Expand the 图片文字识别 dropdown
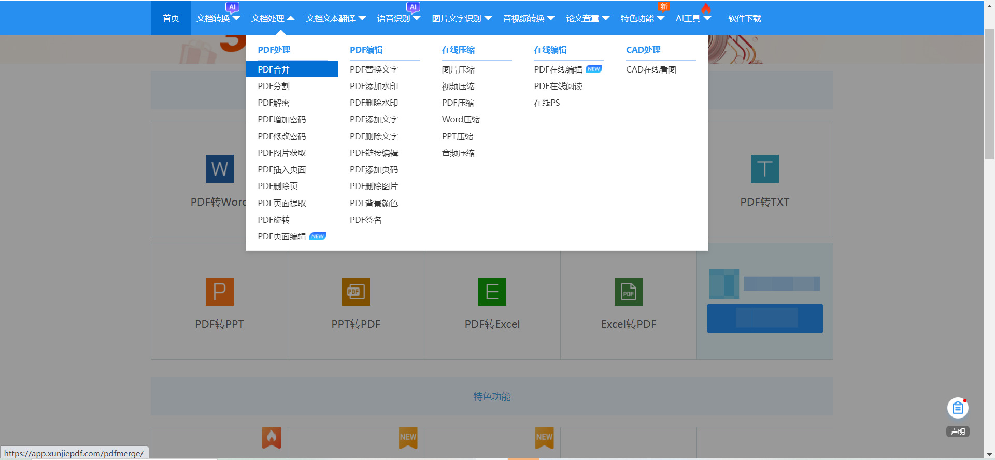 click(x=462, y=18)
